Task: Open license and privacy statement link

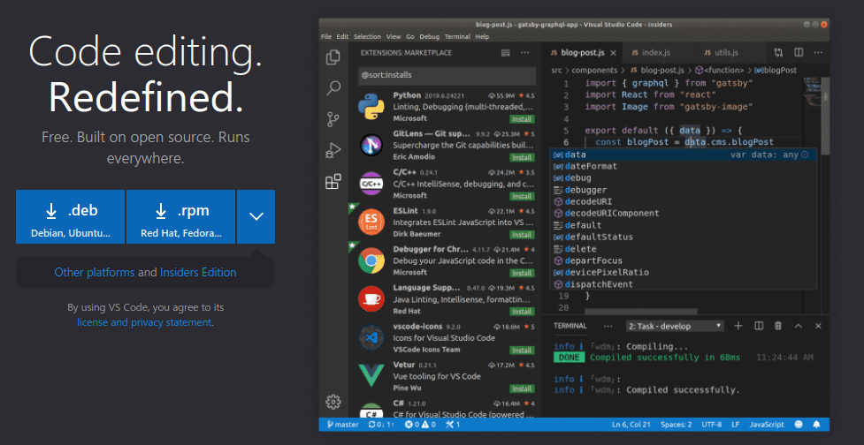Action: coord(144,322)
